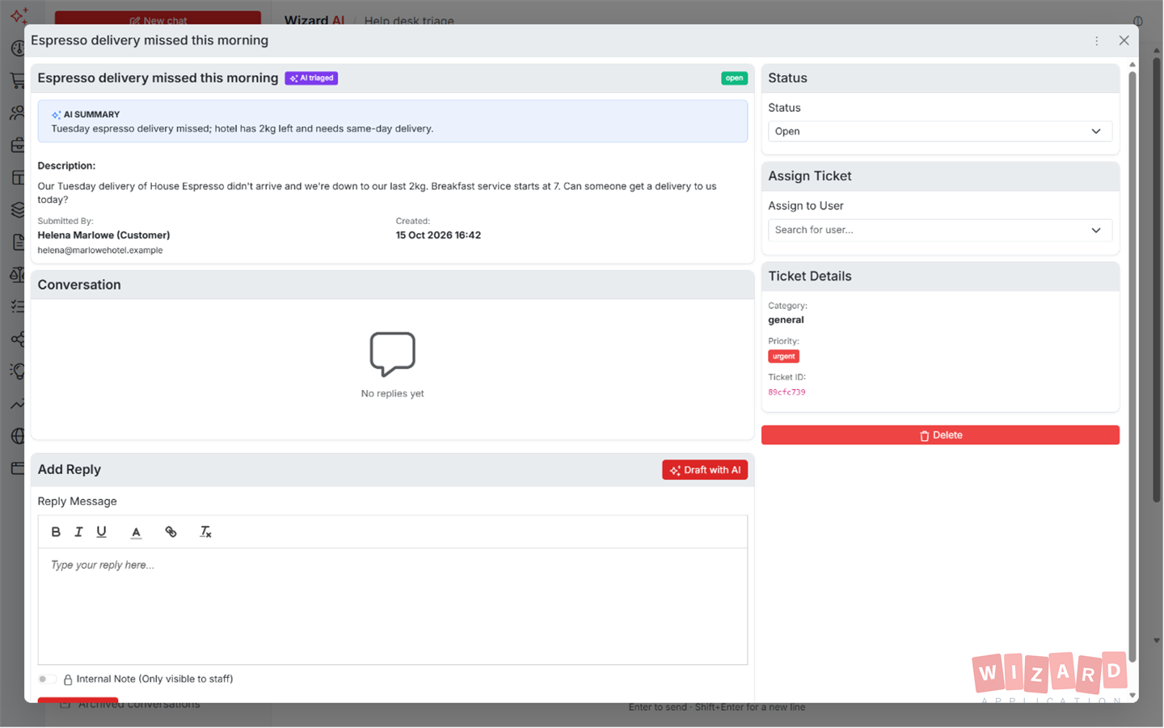
Task: Delete this ticket with the red Delete button
Action: pyautogui.click(x=940, y=435)
